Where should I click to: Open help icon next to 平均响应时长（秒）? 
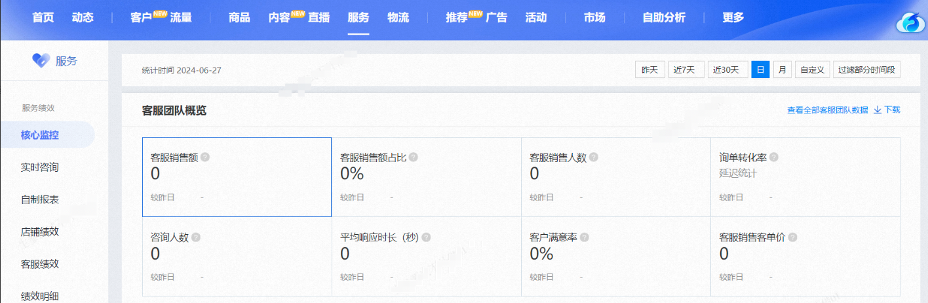[x=426, y=237]
